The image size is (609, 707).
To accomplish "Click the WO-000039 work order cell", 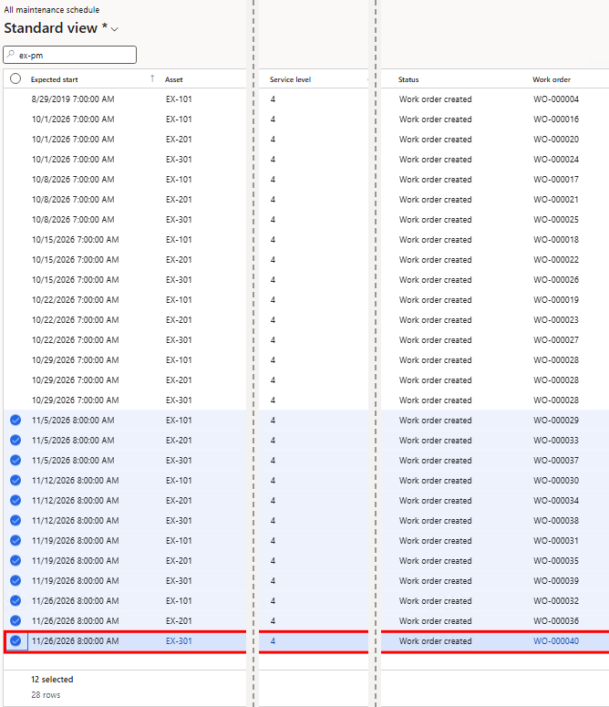I will pos(556,581).
